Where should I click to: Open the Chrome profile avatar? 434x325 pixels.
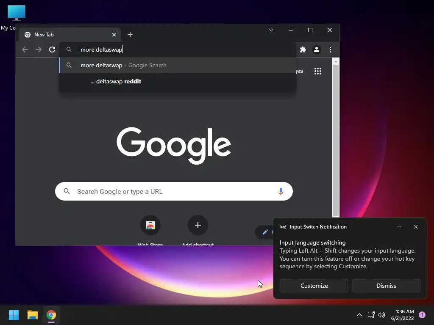(x=316, y=50)
